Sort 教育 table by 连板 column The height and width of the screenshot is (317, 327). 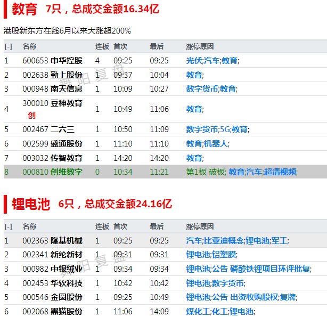[102, 46]
